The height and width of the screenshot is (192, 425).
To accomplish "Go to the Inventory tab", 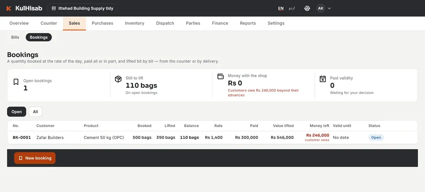I will point(135,23).
